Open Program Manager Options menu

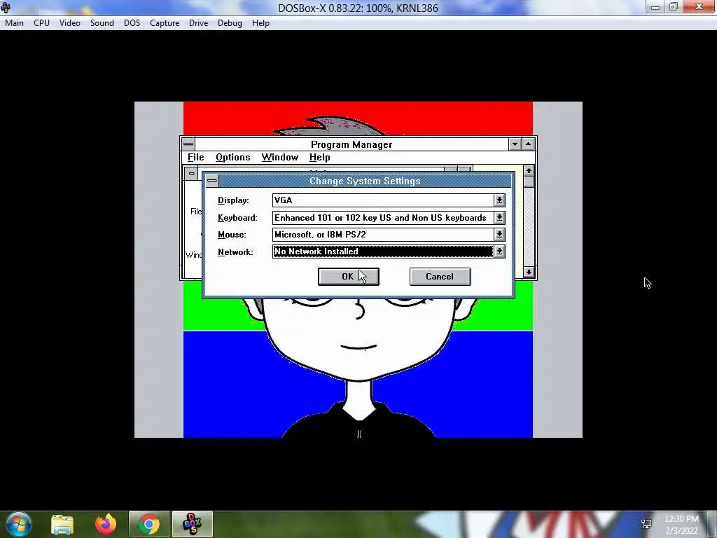pos(232,158)
